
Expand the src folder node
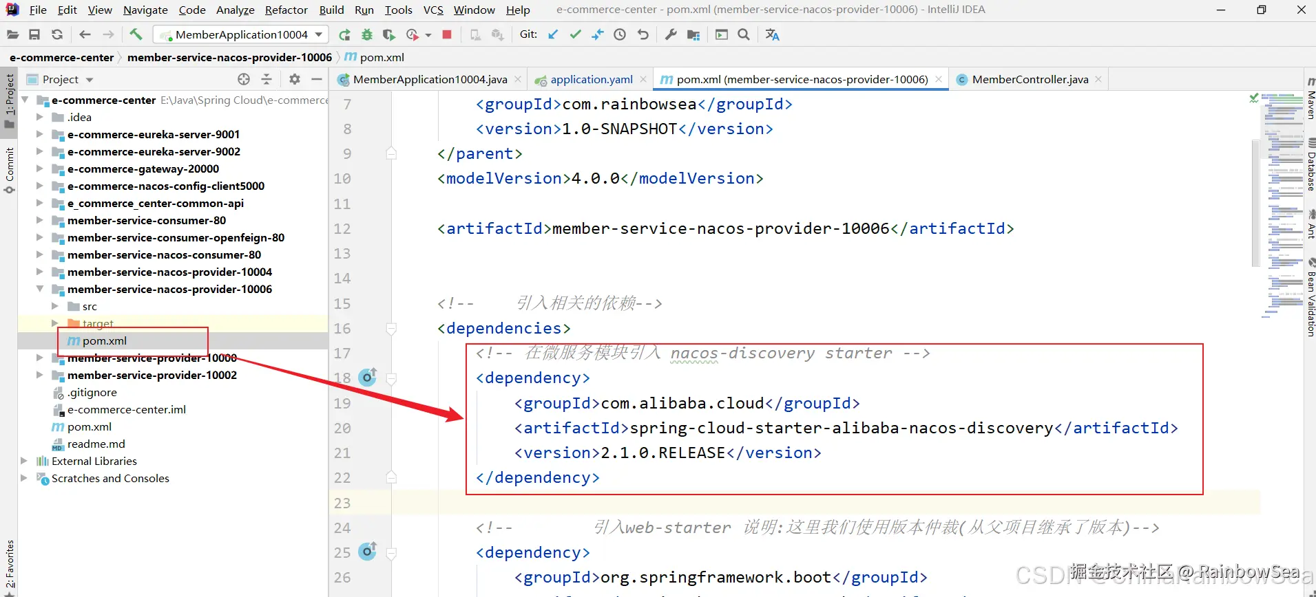coord(54,306)
